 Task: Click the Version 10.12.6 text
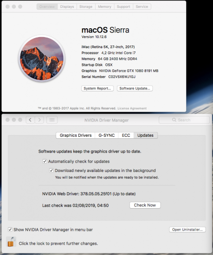pyautogui.click(x=94, y=37)
